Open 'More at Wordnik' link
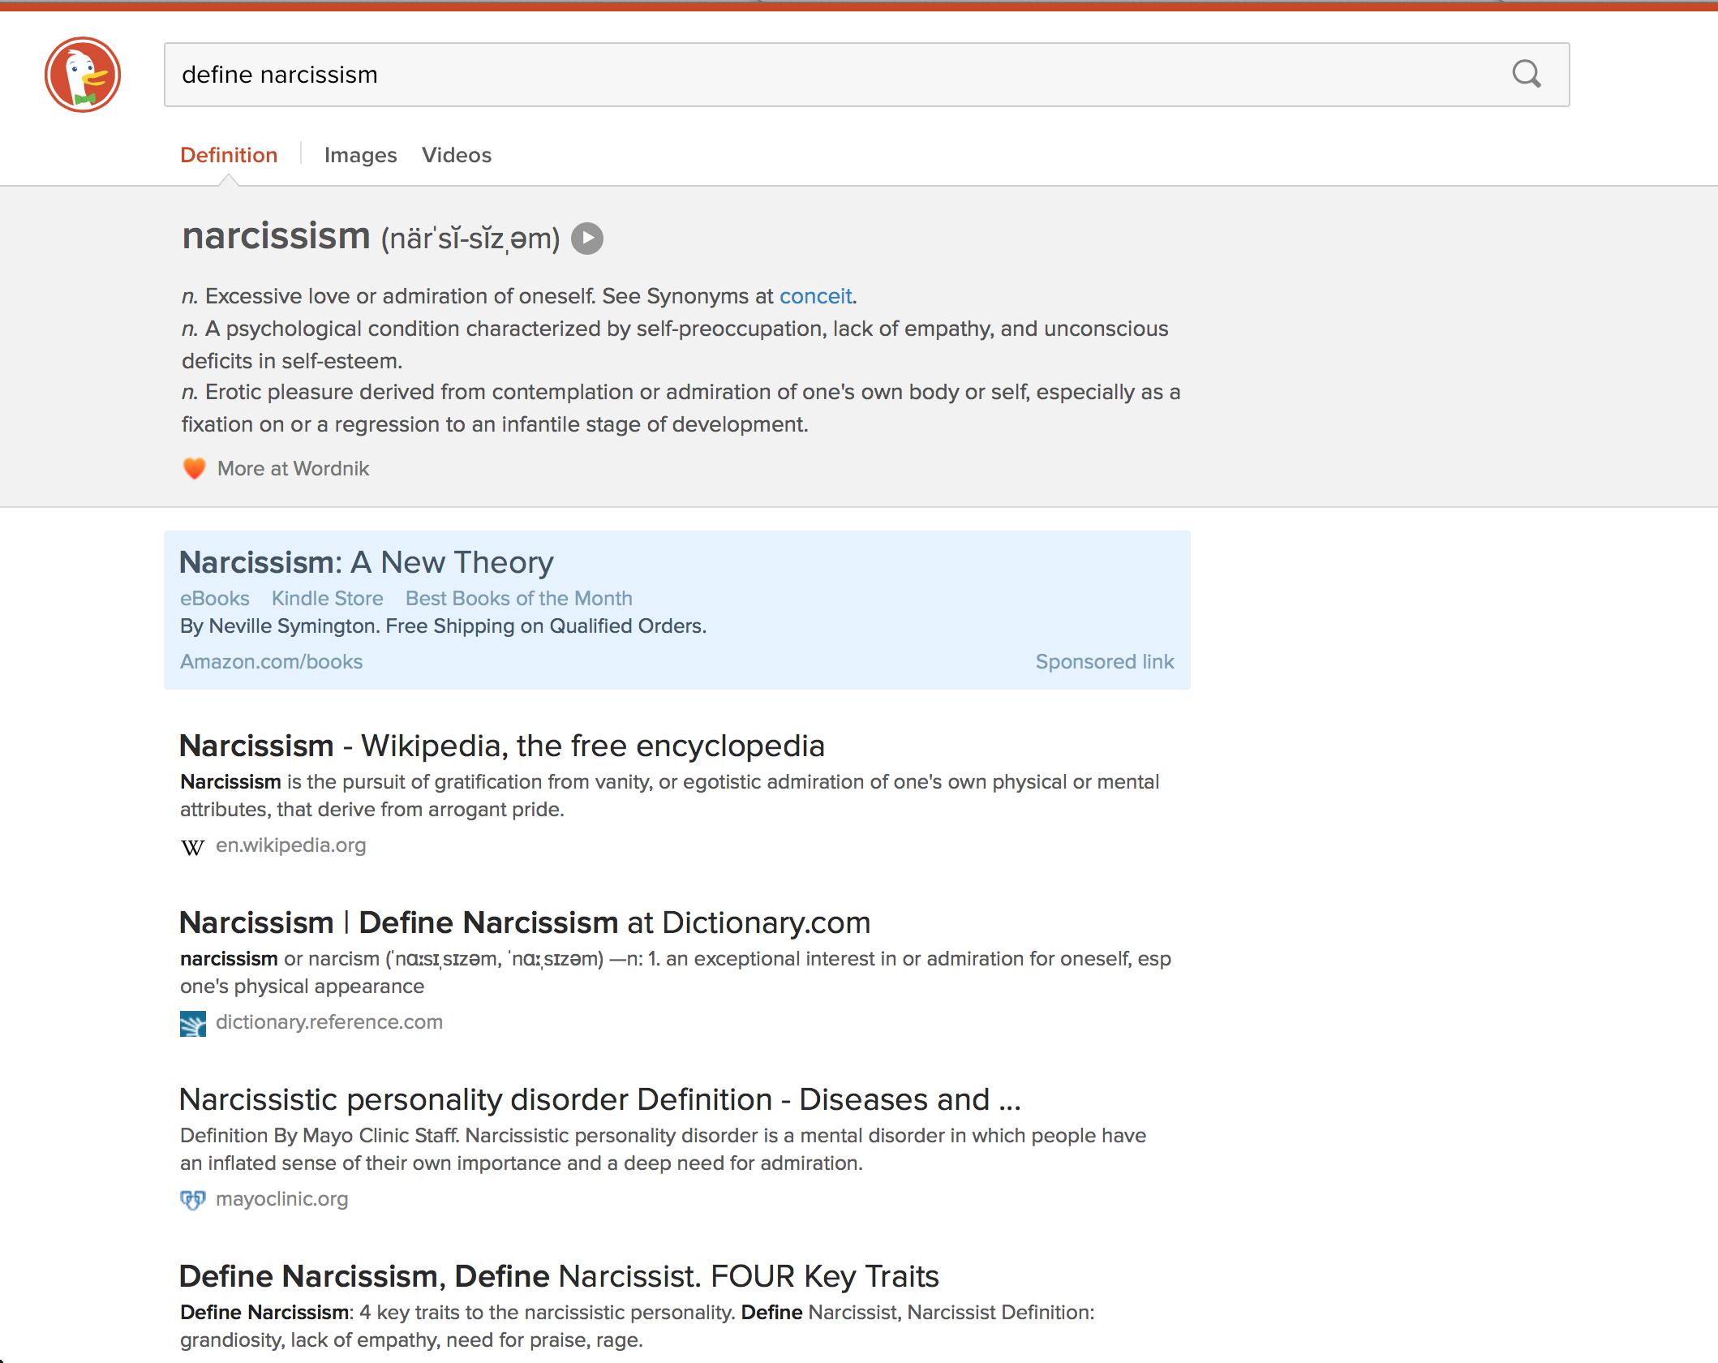 tap(293, 468)
